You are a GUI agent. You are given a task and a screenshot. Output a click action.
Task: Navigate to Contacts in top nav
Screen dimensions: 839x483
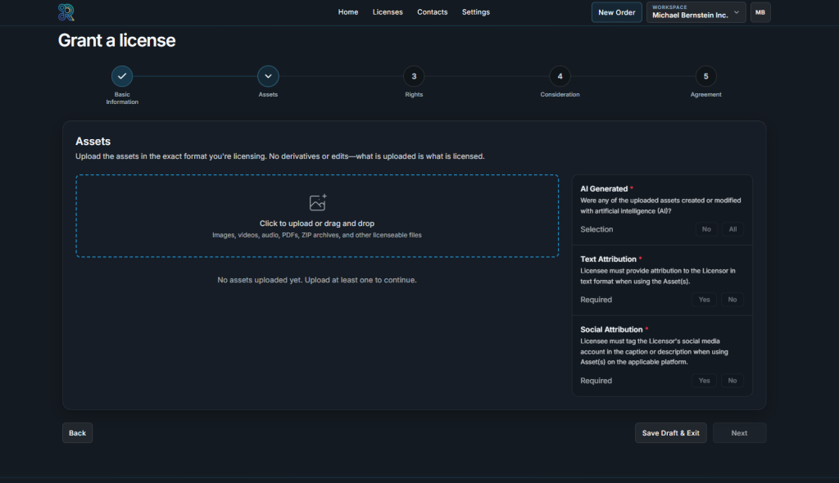(x=432, y=12)
